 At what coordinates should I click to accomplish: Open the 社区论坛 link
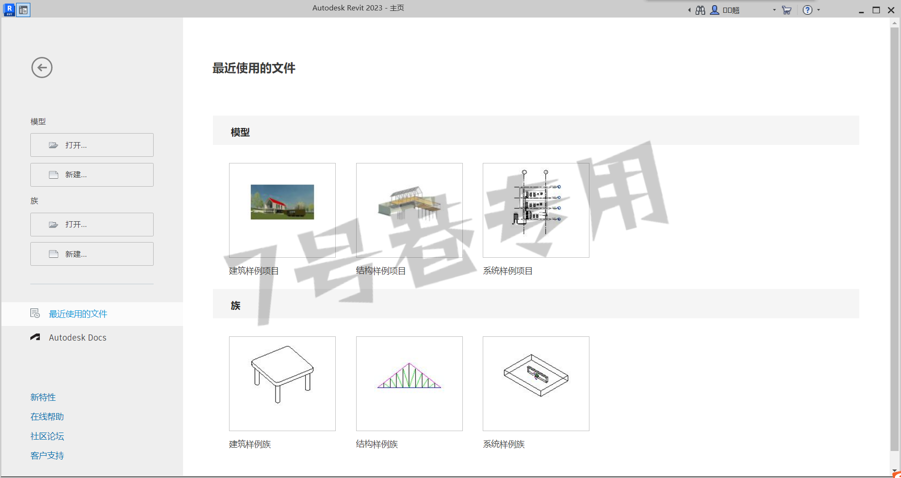[x=47, y=436]
